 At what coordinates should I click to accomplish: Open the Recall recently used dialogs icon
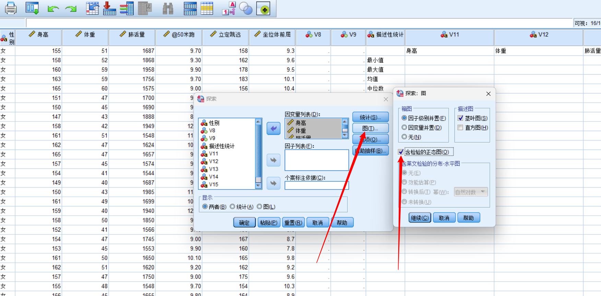[32, 8]
